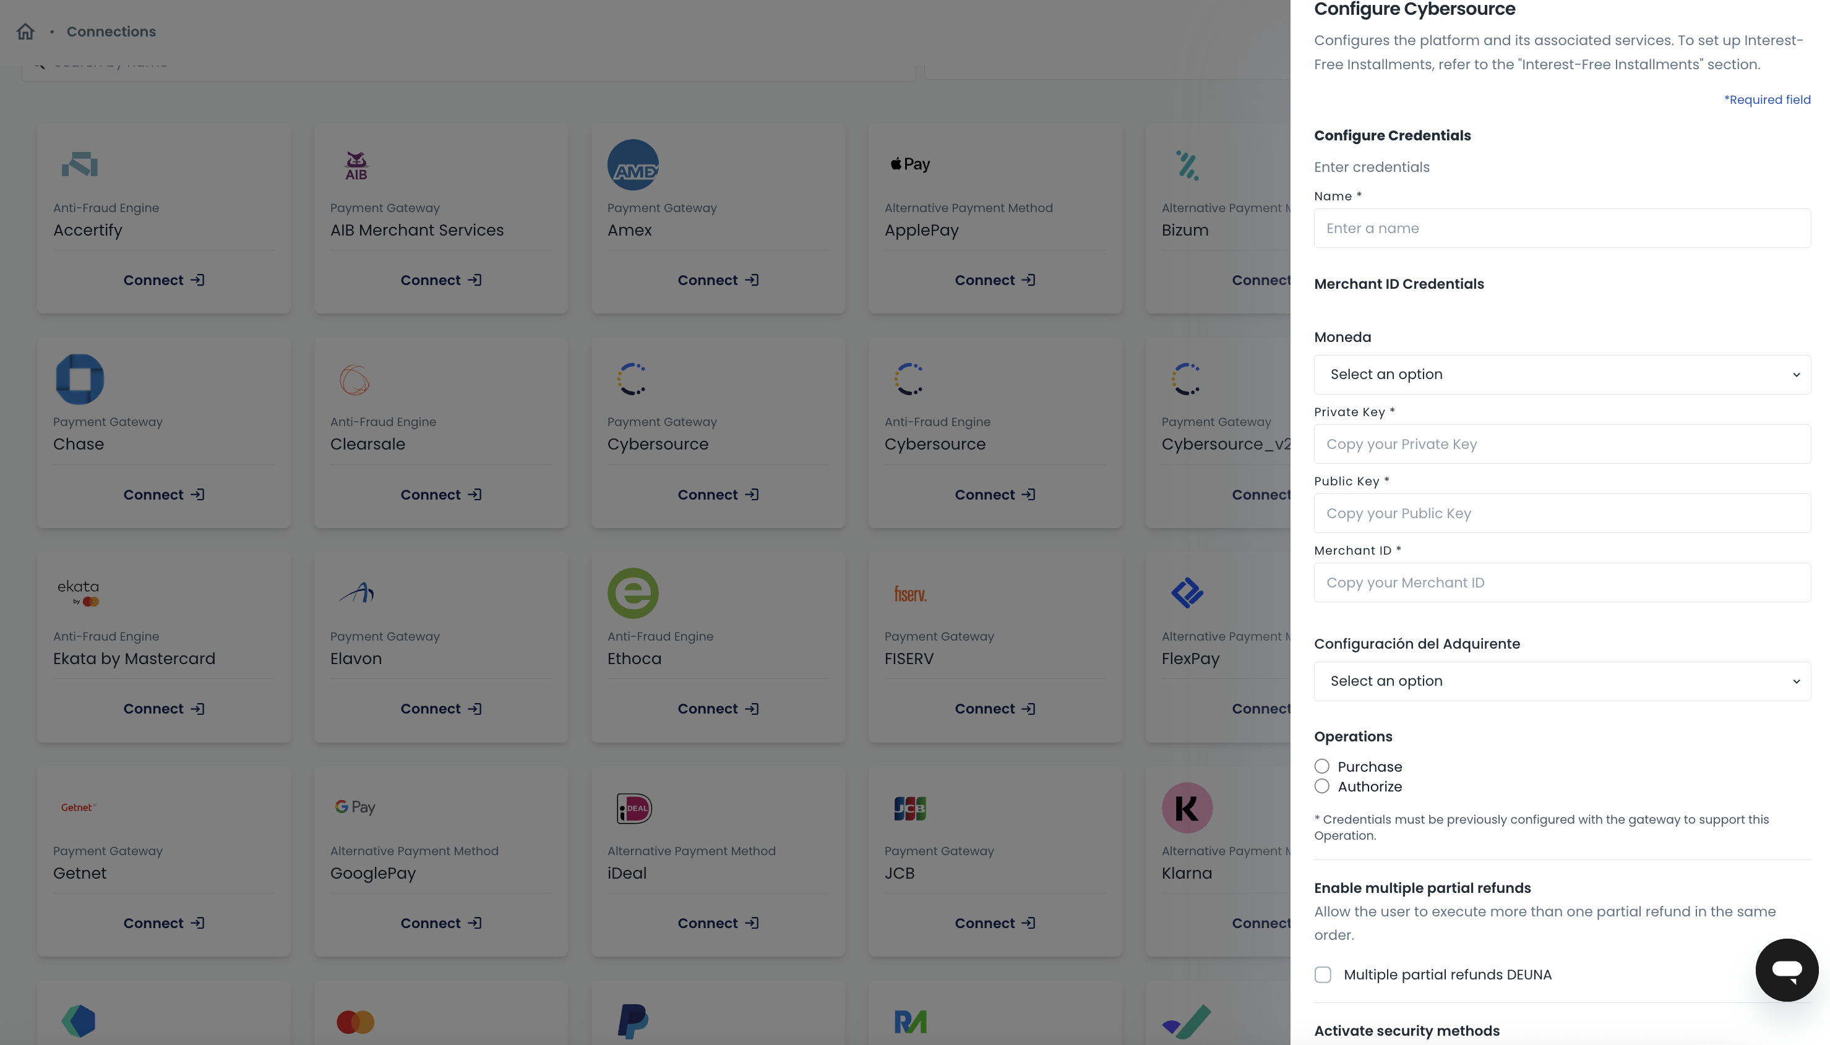Viewport: 1830px width, 1045px height.
Task: Focus the Name input field
Action: (x=1562, y=228)
